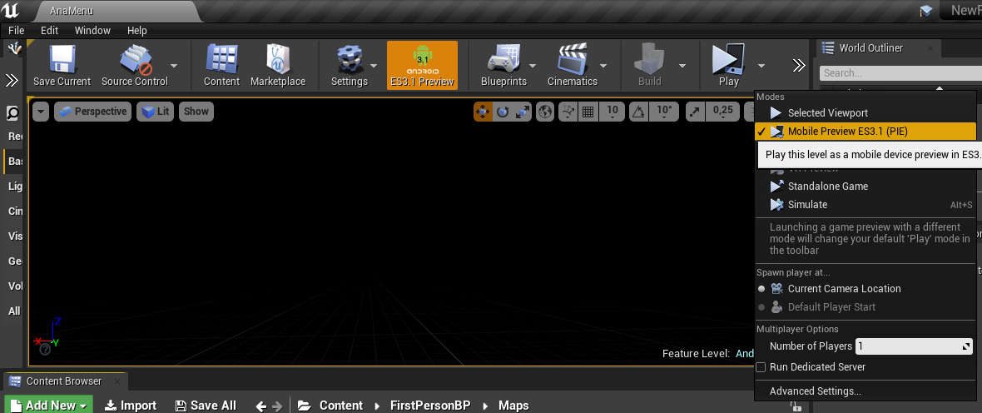The height and width of the screenshot is (413, 982).
Task: Open the Window menu
Action: [92, 30]
